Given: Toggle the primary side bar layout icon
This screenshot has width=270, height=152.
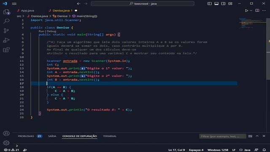Looking at the screenshot, I should point(209,4).
